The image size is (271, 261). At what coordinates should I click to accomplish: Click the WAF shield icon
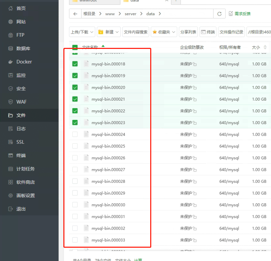click(11, 102)
